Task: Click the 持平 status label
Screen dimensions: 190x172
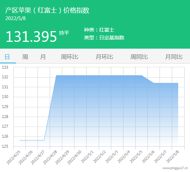Action: point(64,33)
